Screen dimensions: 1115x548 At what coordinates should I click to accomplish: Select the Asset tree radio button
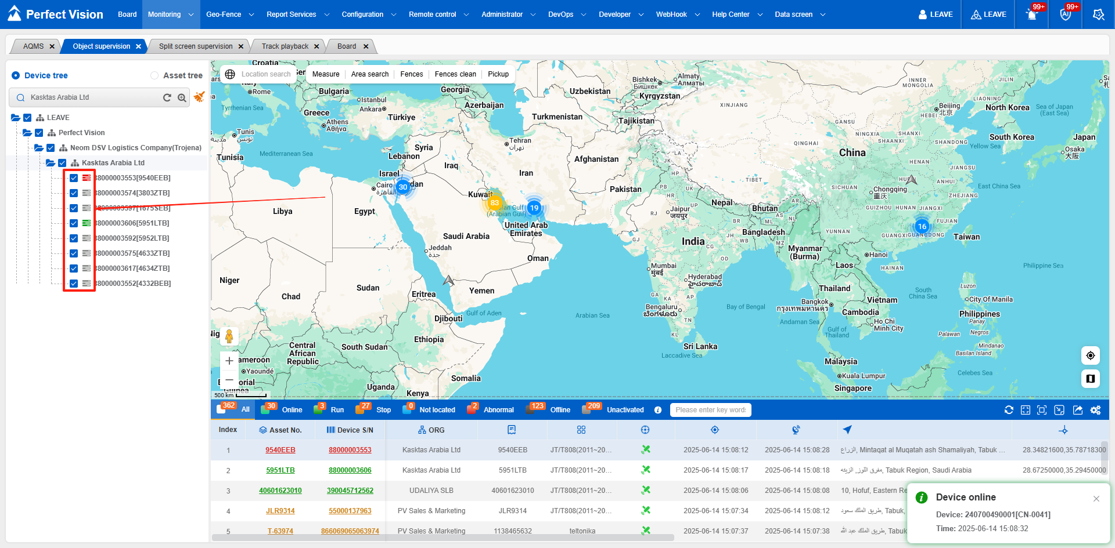tap(154, 75)
